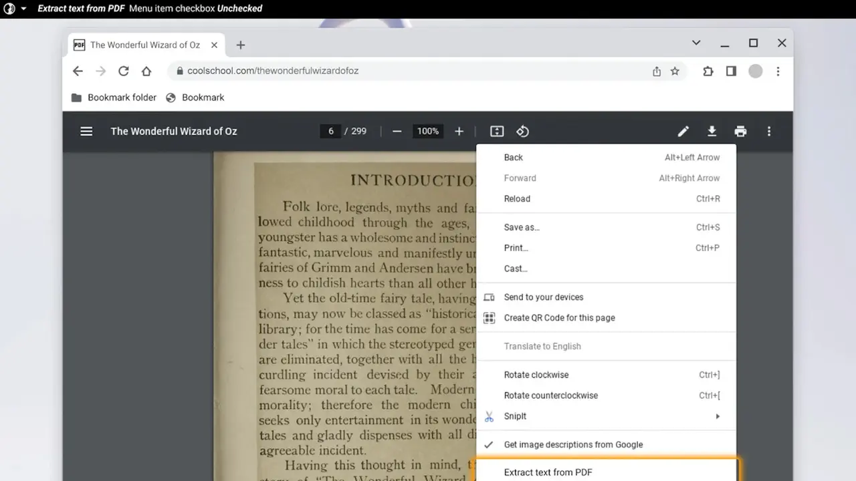The width and height of the screenshot is (856, 481).
Task: Open the PDF viewer sidebar hamburger menu
Action: (86, 131)
